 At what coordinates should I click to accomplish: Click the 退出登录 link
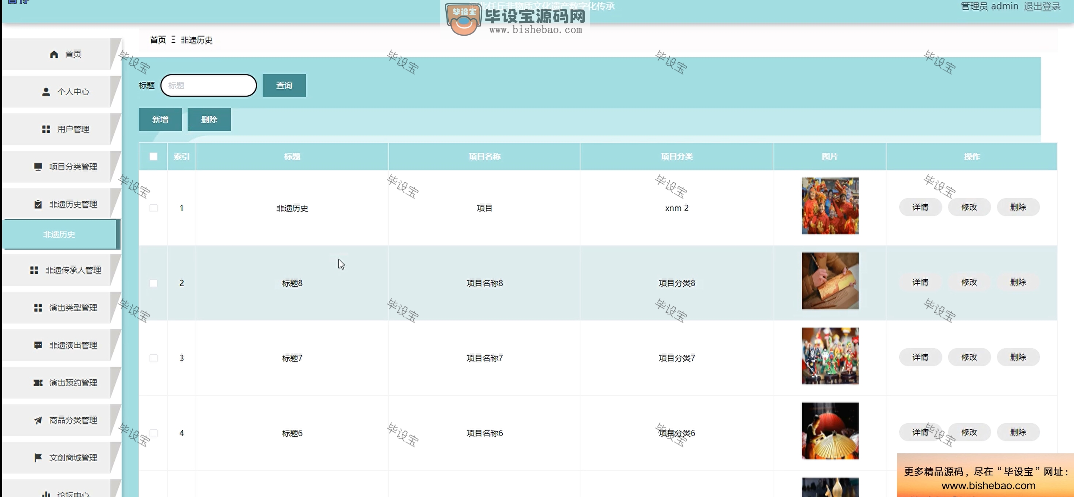pyautogui.click(x=1042, y=6)
